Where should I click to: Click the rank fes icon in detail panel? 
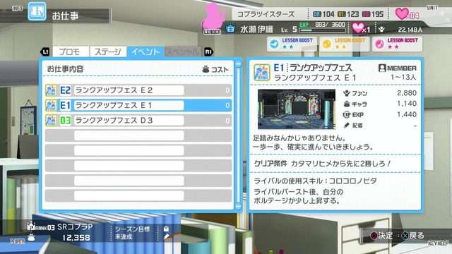click(262, 72)
